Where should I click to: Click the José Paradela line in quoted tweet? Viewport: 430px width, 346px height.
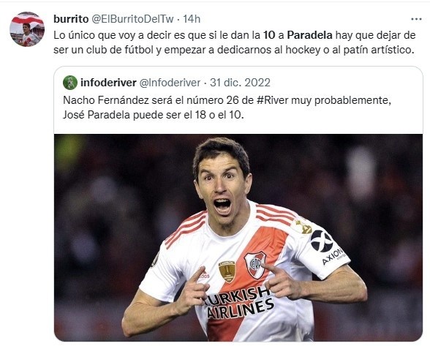[154, 115]
